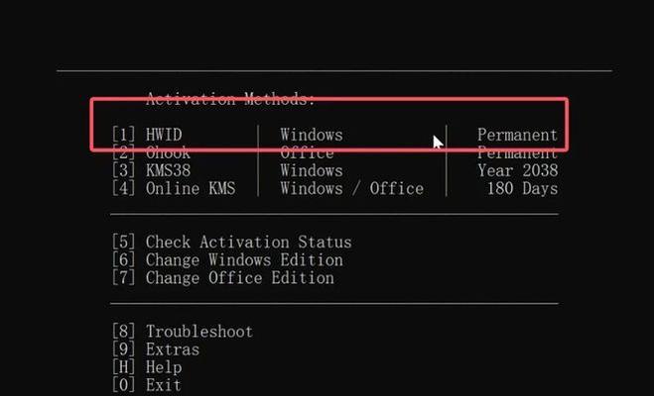The image size is (654, 396).
Task: Click Windows / Office product text
Action: coord(352,188)
